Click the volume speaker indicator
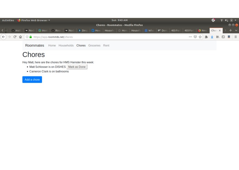This screenshot has width=239, height=170. click(x=227, y=20)
